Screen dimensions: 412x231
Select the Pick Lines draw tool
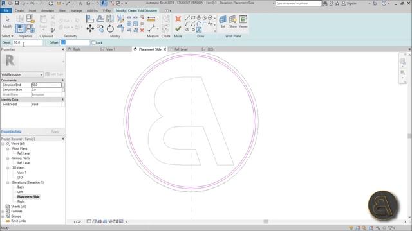[199, 30]
